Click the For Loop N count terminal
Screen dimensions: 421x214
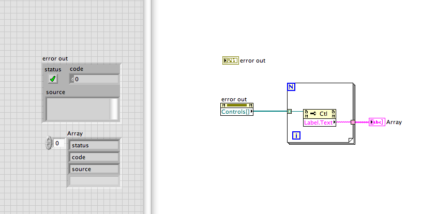coord(291,87)
